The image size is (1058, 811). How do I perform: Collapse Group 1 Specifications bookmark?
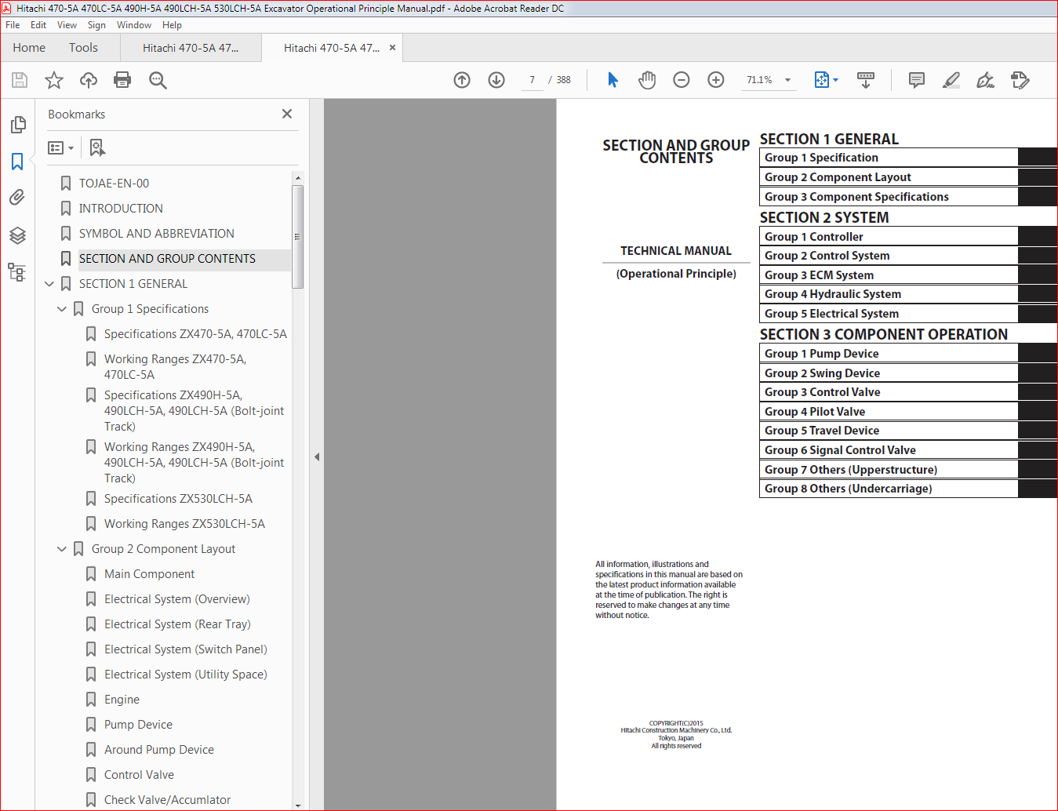[x=62, y=309]
